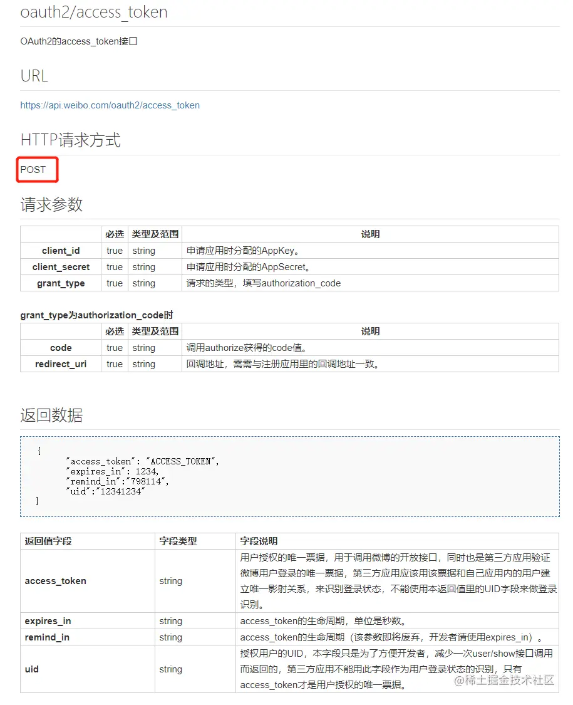Click the 调用authorize获得的code值 description

click(247, 348)
